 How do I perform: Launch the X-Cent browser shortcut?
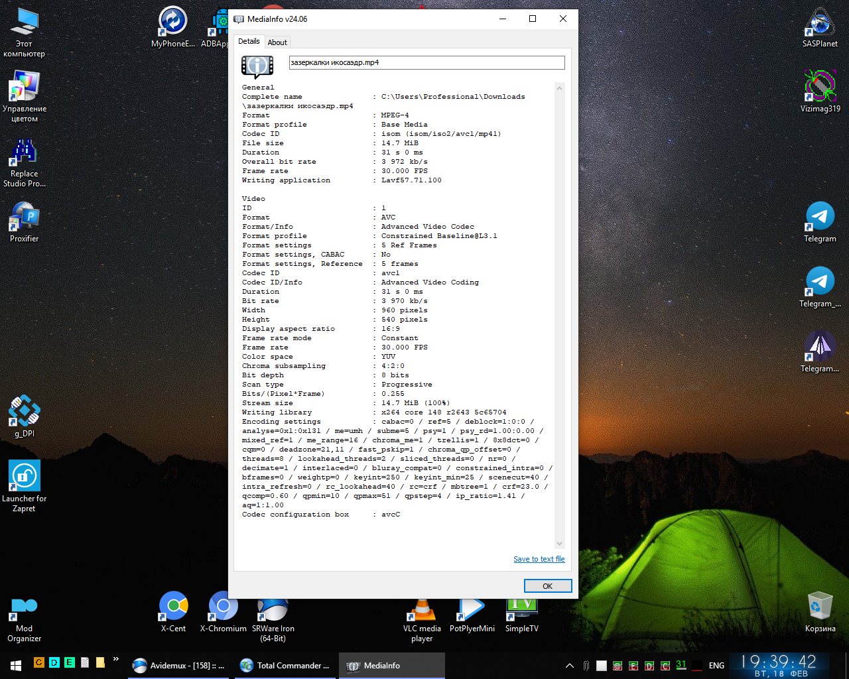click(x=173, y=611)
